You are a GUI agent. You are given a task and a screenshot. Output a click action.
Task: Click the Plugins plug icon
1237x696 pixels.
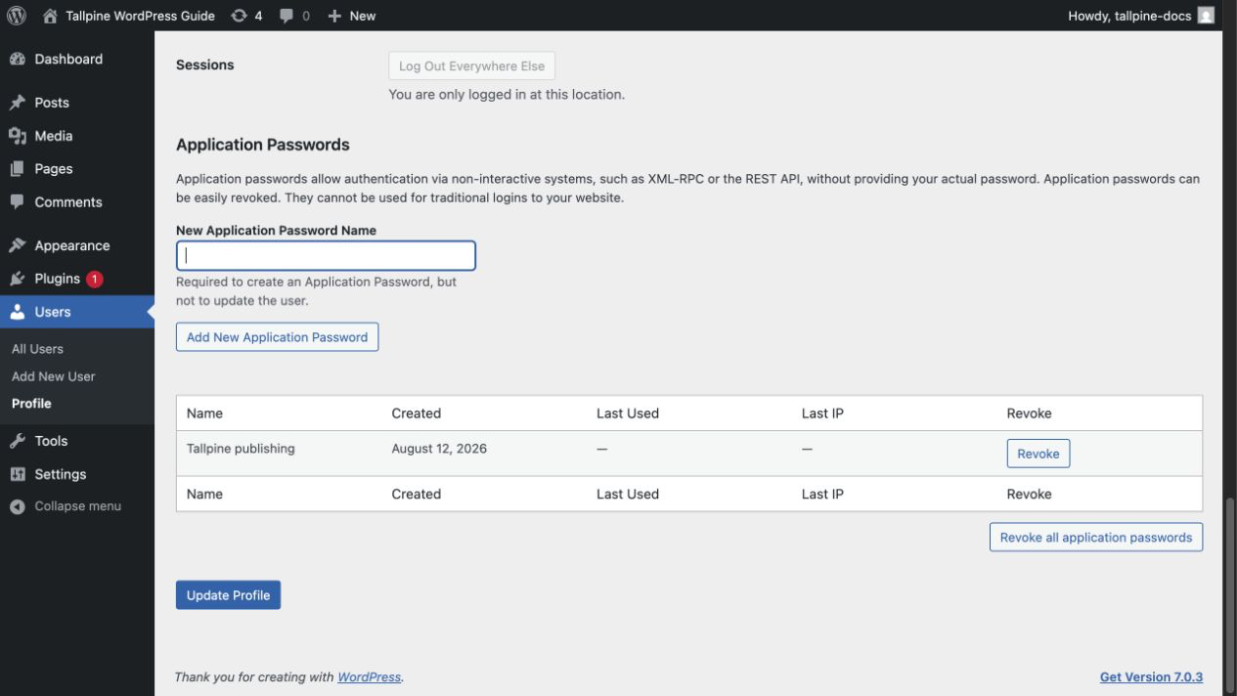[18, 279]
